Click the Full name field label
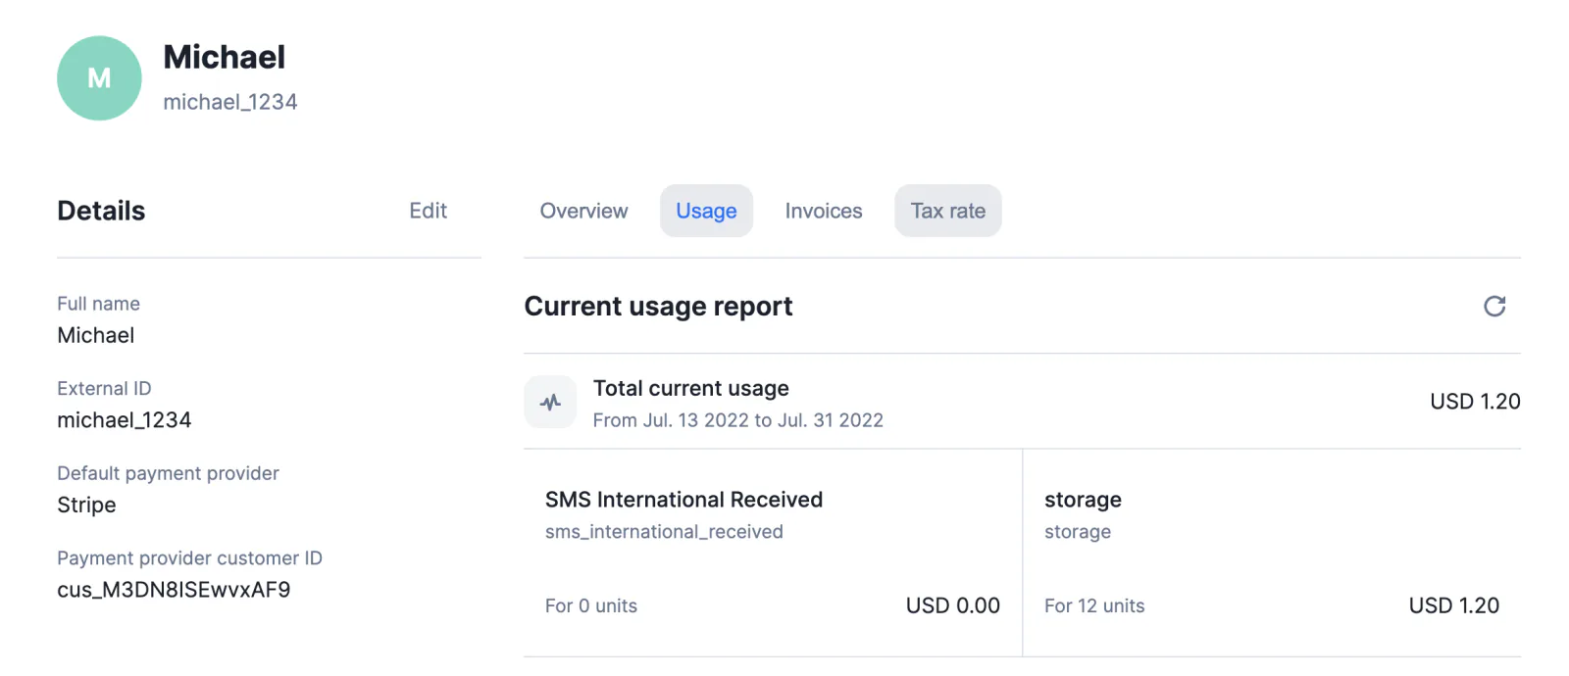The width and height of the screenshot is (1569, 676). tap(98, 304)
